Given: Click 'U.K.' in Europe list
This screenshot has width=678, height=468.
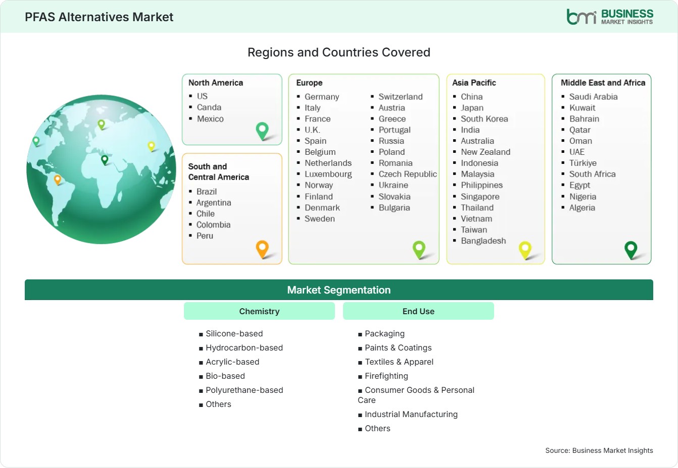Looking at the screenshot, I should point(312,130).
